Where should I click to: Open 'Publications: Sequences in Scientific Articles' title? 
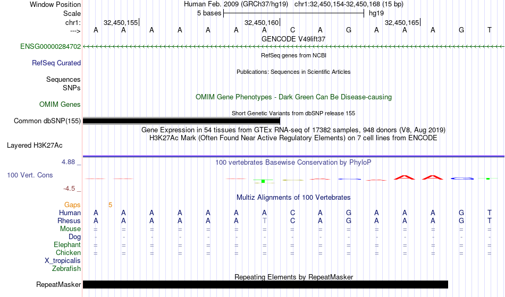coord(293,72)
